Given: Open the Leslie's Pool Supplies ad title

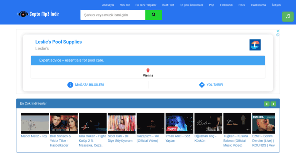Looking at the screenshot, I should (59, 42).
